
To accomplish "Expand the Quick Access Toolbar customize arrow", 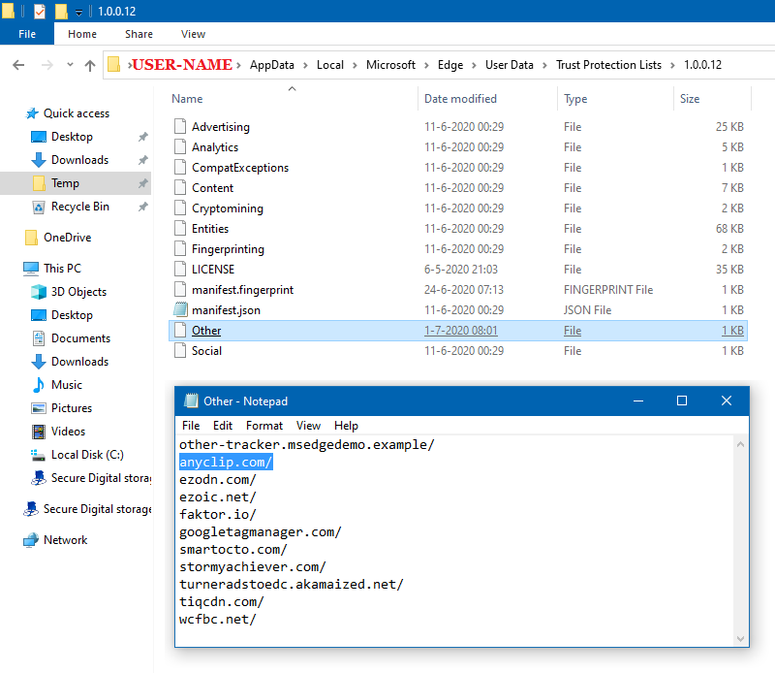I will [x=78, y=12].
